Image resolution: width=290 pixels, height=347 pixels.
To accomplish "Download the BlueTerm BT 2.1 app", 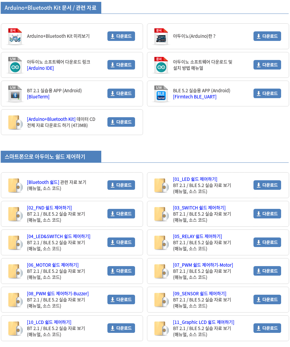I will pos(121,94).
